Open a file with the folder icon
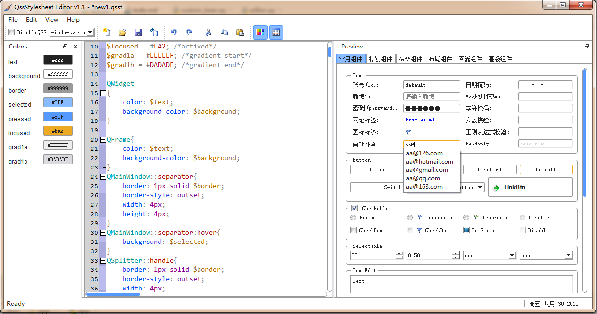Viewport: 597px width, 314px height. (123, 32)
